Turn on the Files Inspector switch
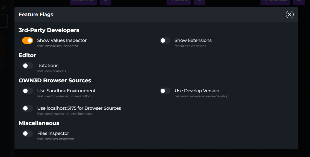This screenshot has height=157, width=310. (x=28, y=133)
